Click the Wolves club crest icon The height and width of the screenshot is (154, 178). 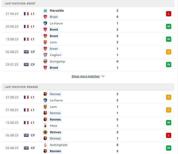pyautogui.click(x=45, y=132)
